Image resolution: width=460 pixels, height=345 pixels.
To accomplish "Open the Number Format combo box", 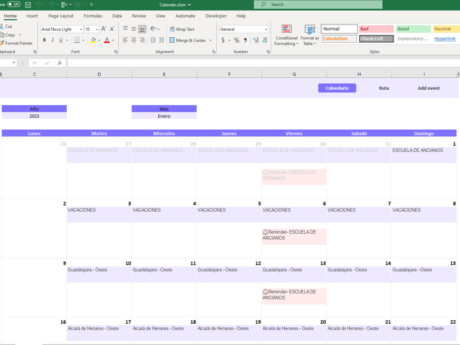I will pos(243,29).
